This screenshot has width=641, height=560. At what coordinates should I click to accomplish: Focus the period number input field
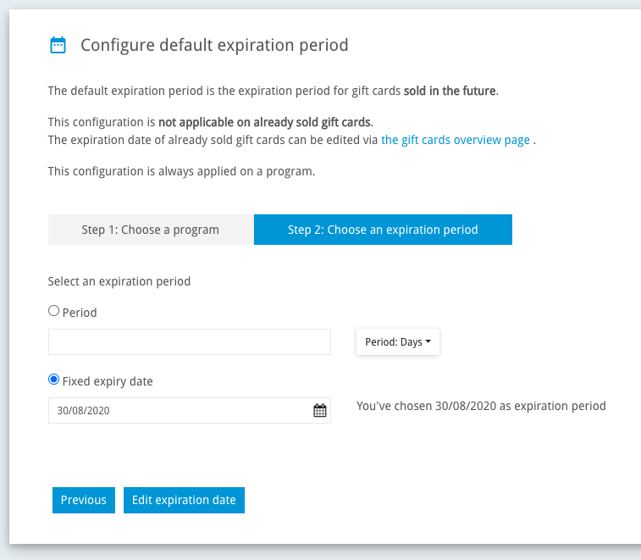coord(190,342)
